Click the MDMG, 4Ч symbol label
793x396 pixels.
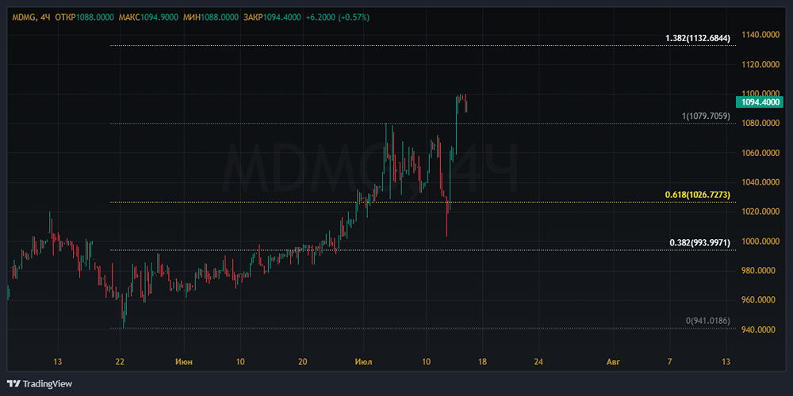(x=31, y=17)
